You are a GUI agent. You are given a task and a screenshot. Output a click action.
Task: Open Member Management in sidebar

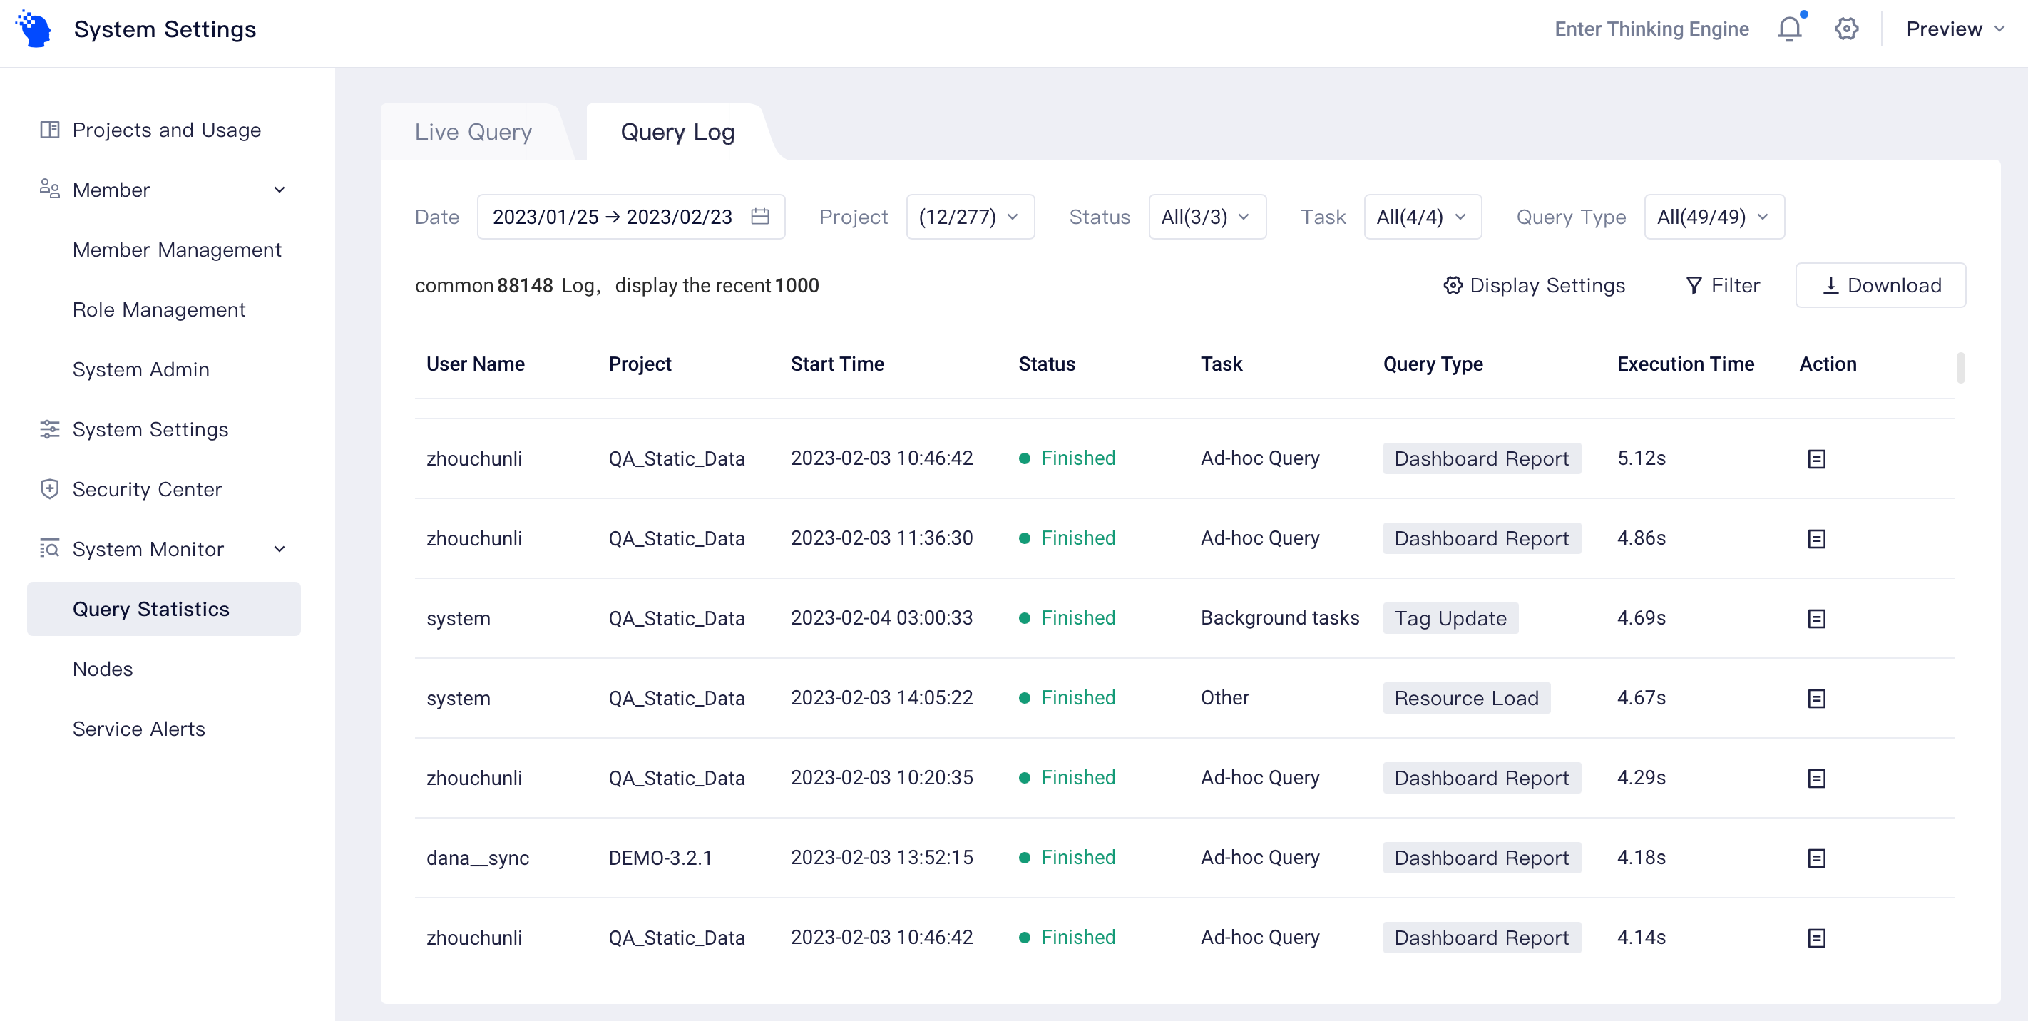click(177, 250)
